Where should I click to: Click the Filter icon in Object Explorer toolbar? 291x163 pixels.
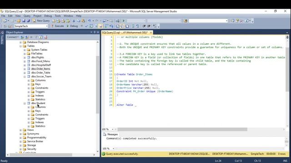point(36,37)
